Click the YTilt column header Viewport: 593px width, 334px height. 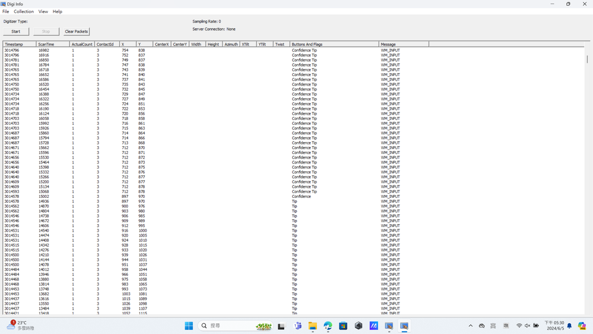click(x=265, y=45)
